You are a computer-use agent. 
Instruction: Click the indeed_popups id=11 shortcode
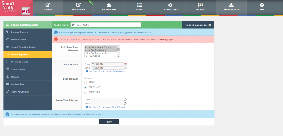pyautogui.click(x=198, y=25)
